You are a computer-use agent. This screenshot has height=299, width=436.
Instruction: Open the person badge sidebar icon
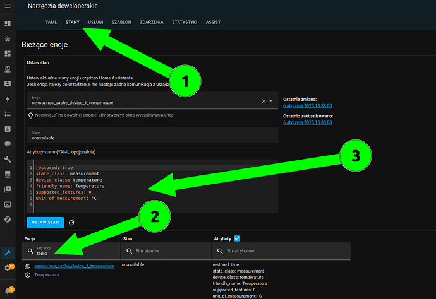(x=8, y=84)
